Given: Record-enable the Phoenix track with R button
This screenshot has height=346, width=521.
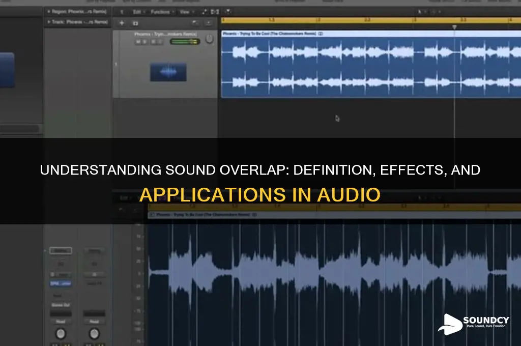Looking at the screenshot, I should pyautogui.click(x=153, y=42).
